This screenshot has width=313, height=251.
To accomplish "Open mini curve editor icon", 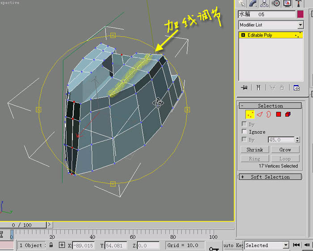I will pos(1,234).
